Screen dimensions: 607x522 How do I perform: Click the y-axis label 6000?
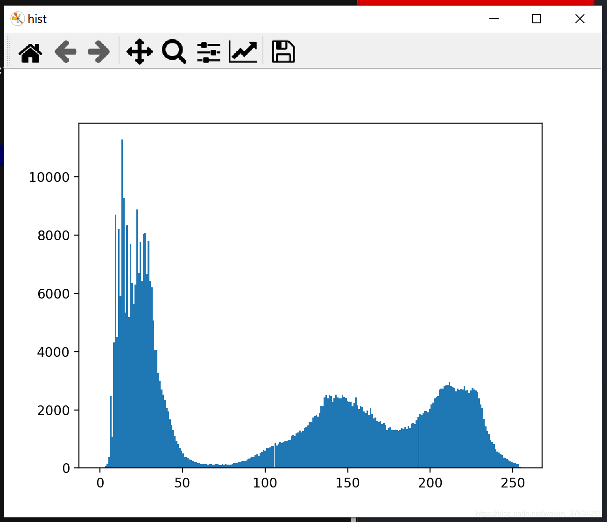point(53,294)
